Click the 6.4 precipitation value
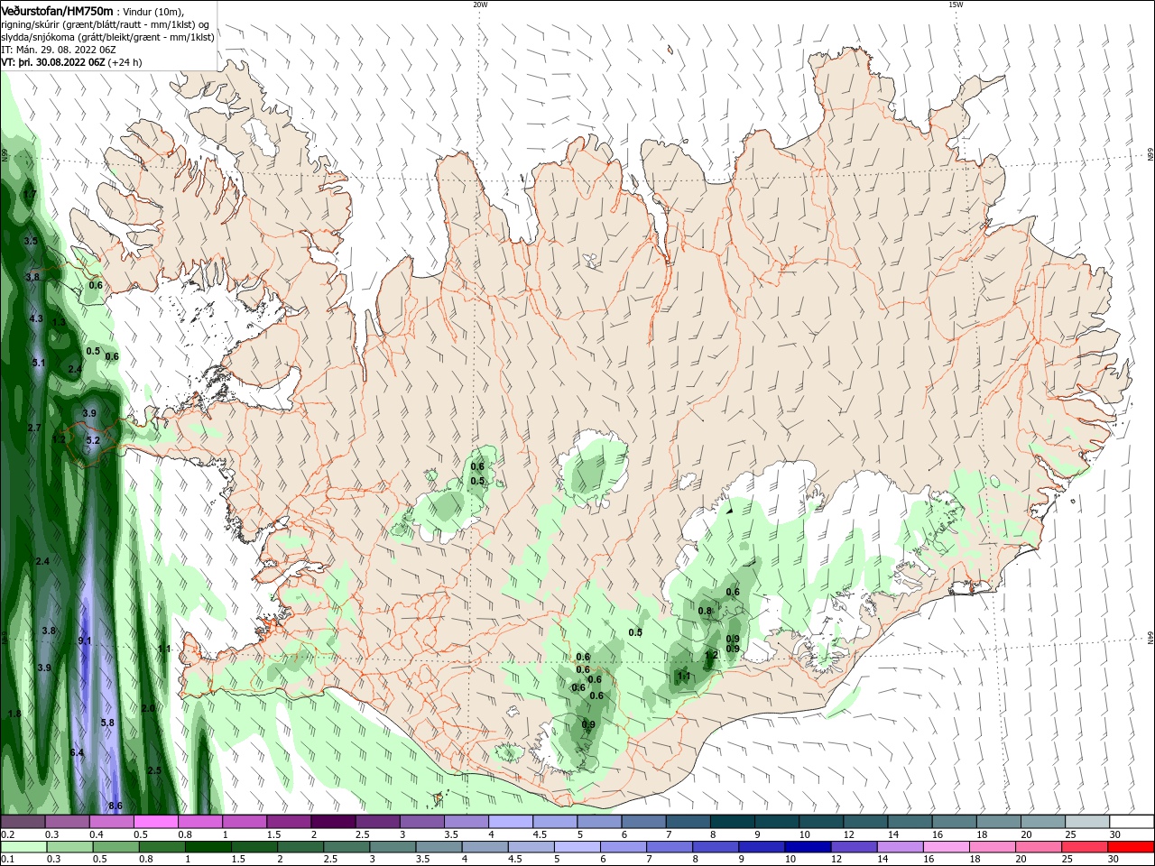 (x=77, y=752)
